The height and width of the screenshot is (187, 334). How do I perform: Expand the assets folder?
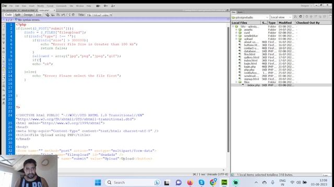click(236, 30)
